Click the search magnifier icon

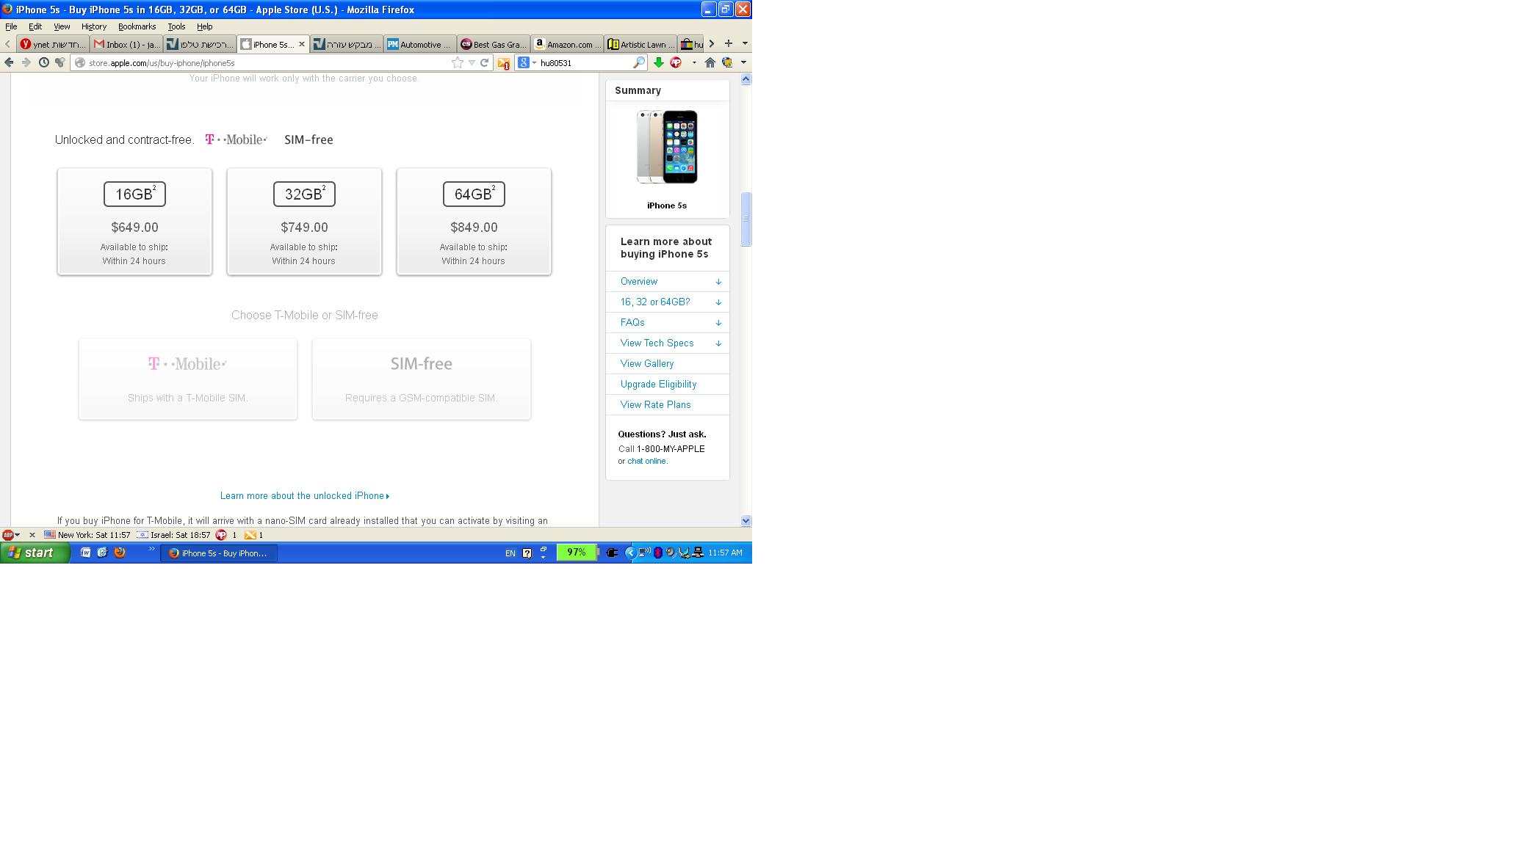pos(638,63)
